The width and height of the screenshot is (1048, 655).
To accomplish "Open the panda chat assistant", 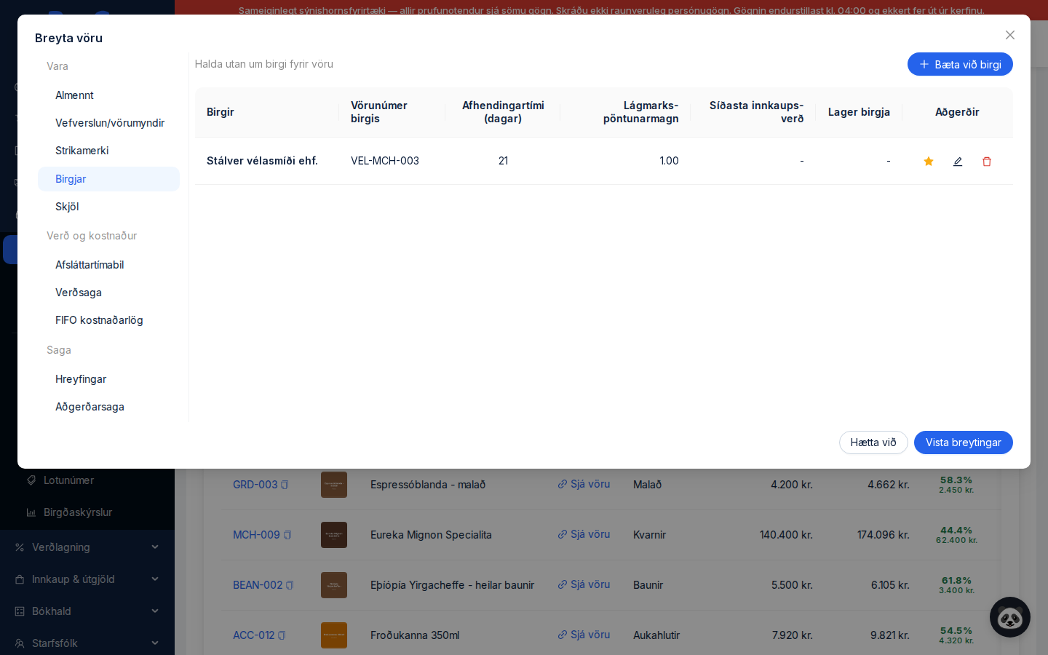I will 1010,617.
